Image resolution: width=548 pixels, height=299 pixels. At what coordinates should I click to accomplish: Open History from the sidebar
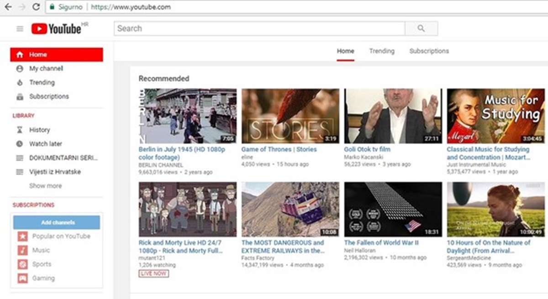(39, 130)
